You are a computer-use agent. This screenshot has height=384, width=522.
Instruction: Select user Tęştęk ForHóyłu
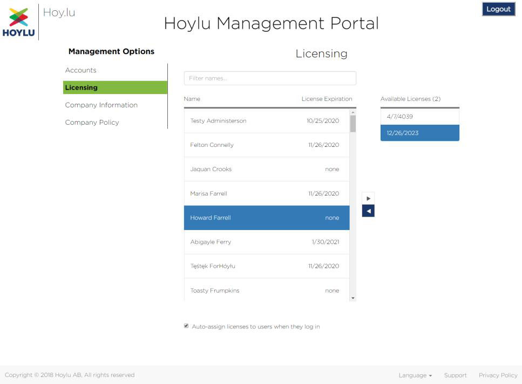(x=267, y=266)
